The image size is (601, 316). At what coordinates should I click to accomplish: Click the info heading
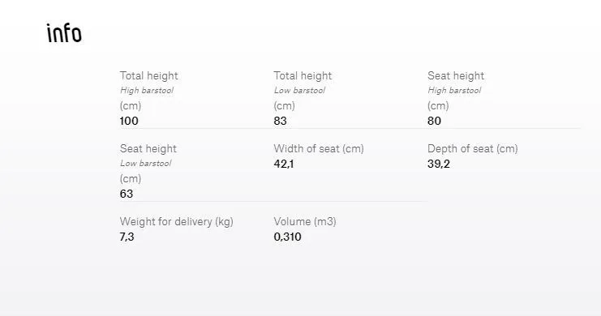coord(64,33)
